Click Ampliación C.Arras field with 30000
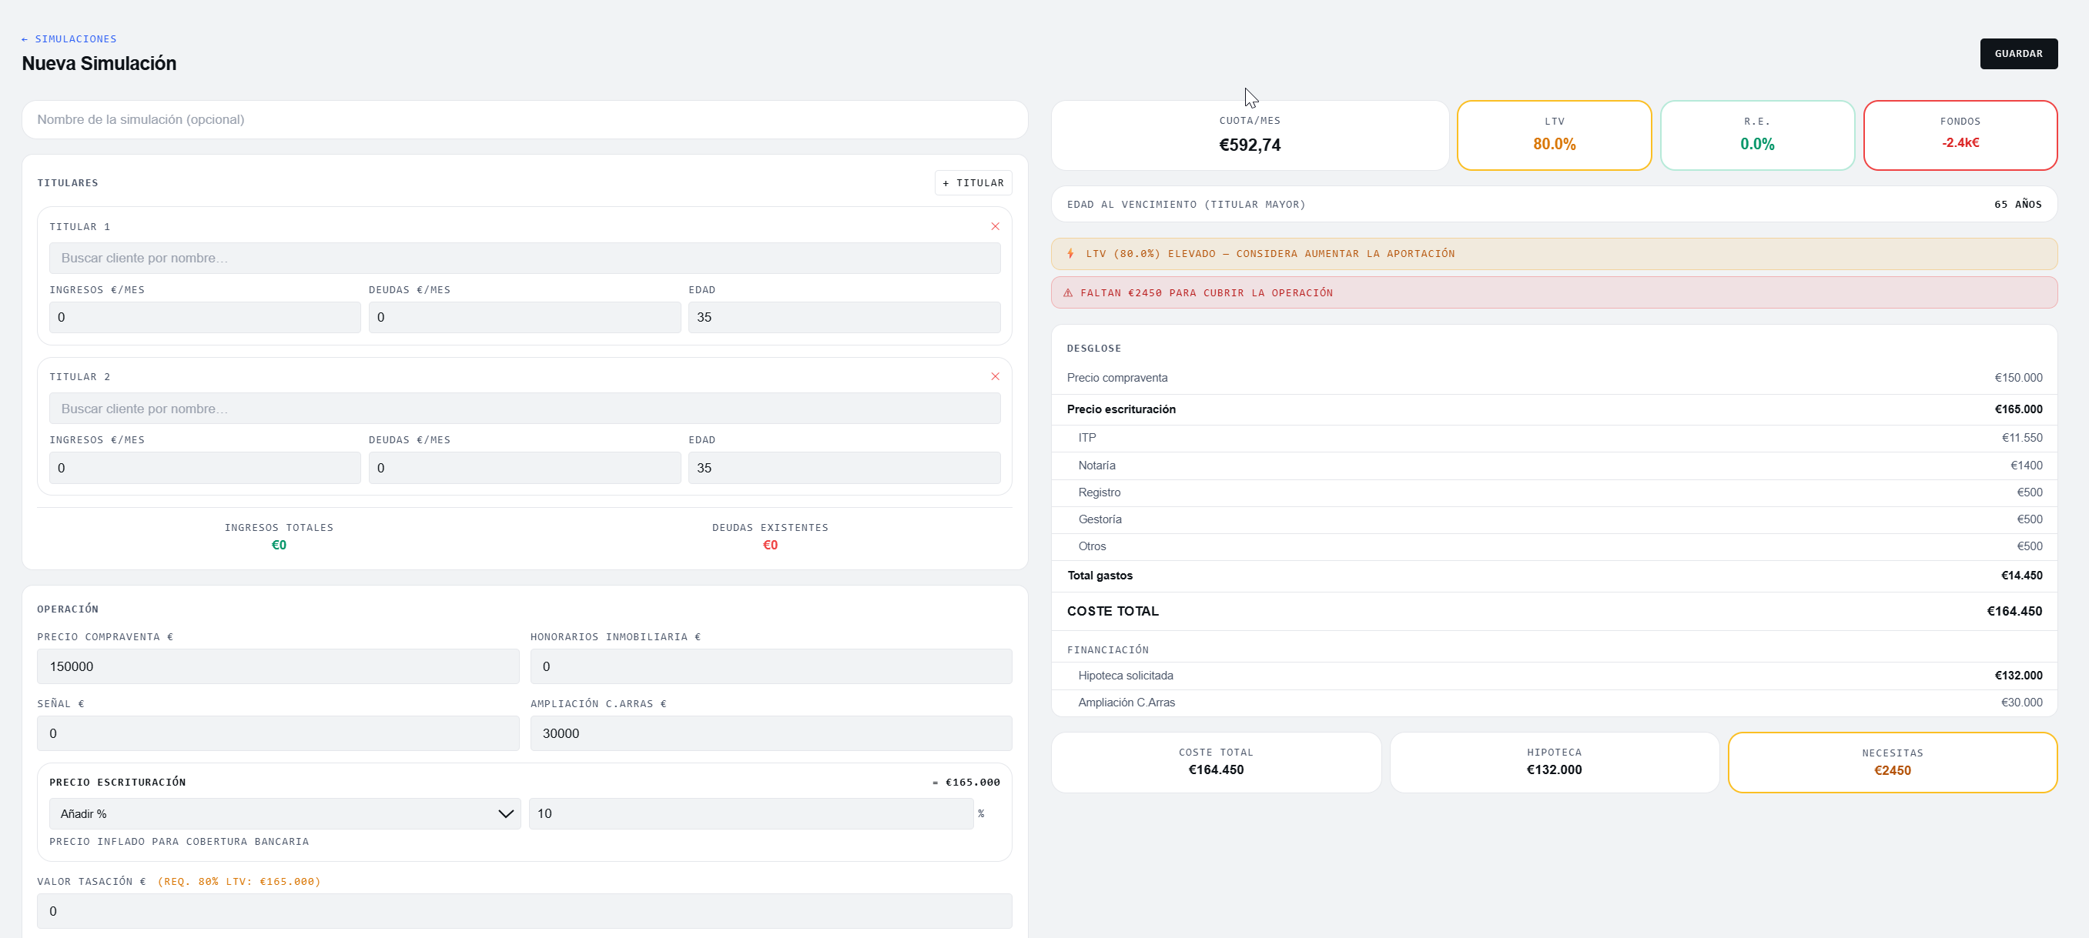 tap(772, 733)
